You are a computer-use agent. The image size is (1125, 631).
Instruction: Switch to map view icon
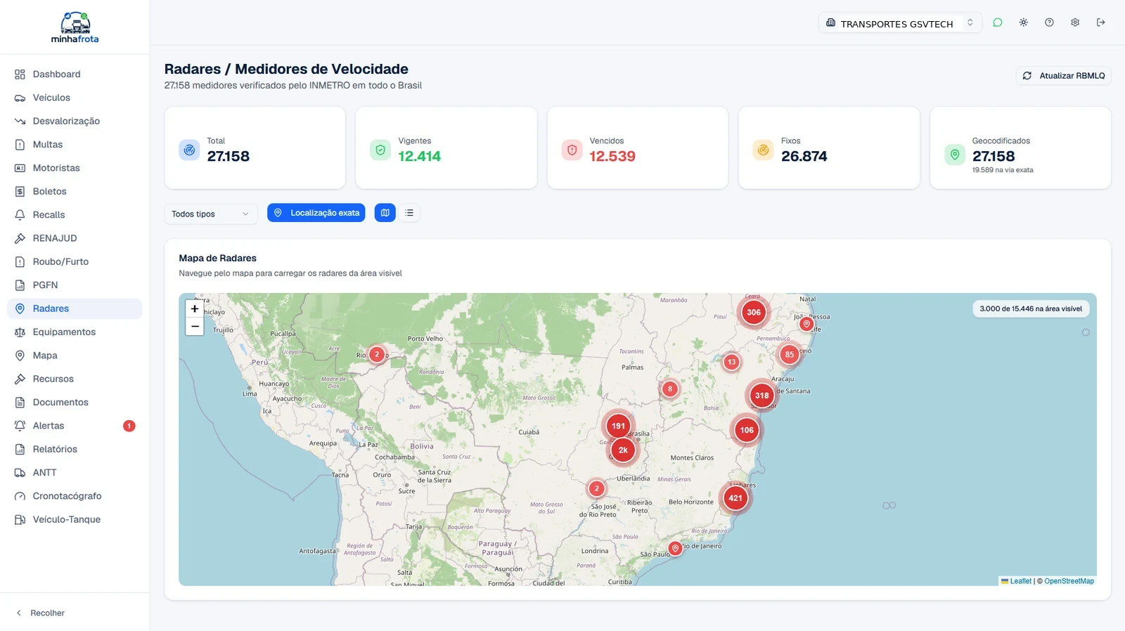(x=385, y=213)
